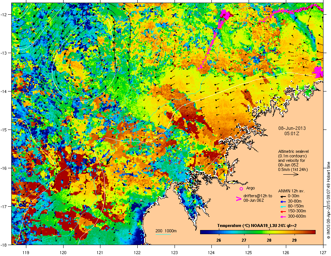Click the '30-80m' depth label
Image resolution: width=331 pixels, height=256 pixels.
(295, 201)
